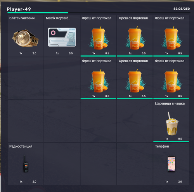Click the 'Радиостанция' item name
Screen dimensions: 194x192
point(21,147)
